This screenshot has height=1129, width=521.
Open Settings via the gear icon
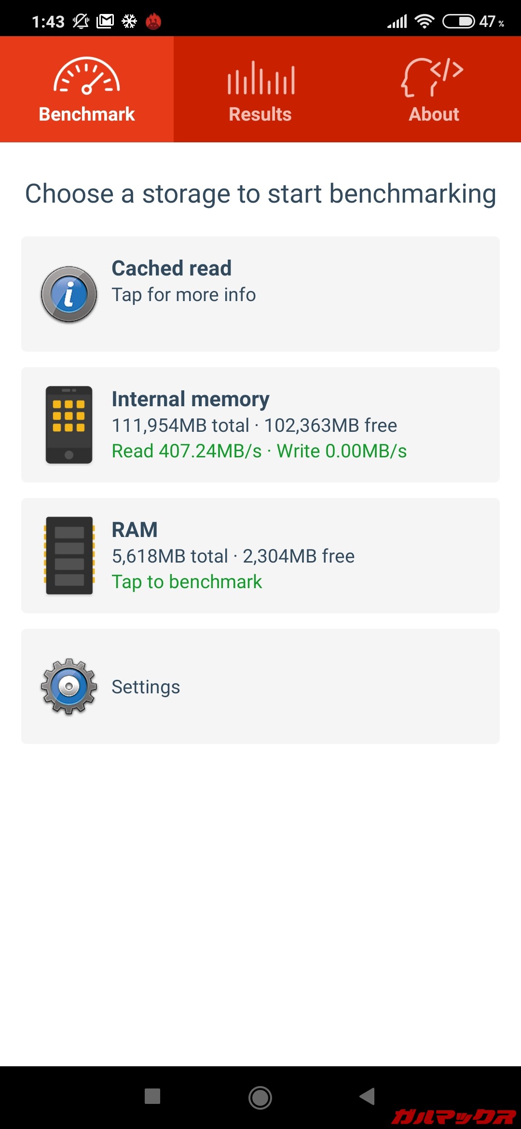(x=68, y=686)
